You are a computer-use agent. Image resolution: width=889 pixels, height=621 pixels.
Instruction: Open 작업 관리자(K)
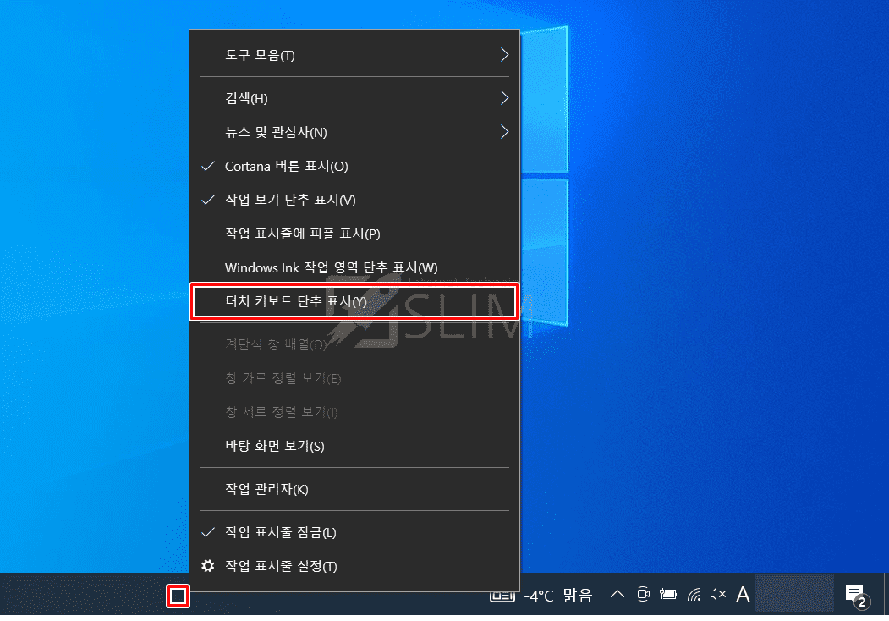[x=354, y=489]
